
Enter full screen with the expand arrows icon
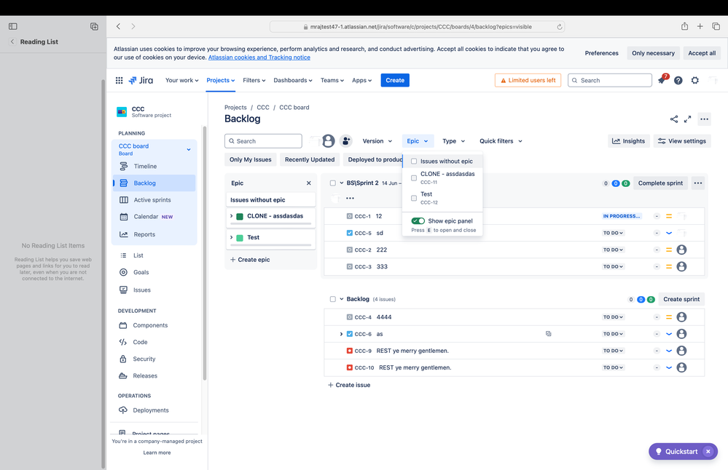(x=688, y=119)
